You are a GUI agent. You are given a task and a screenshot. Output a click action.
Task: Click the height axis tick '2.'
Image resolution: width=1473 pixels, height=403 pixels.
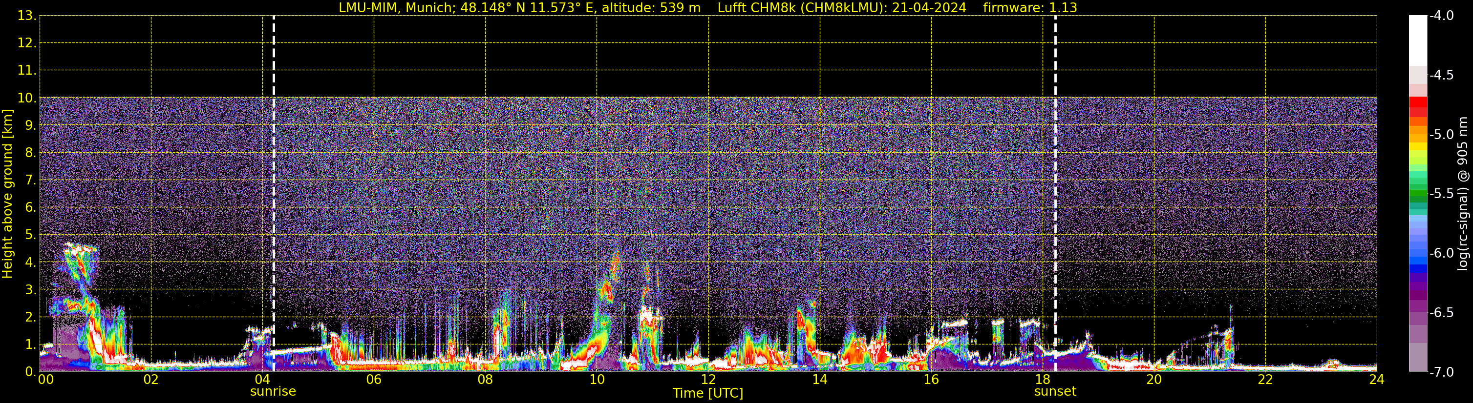pyautogui.click(x=30, y=318)
